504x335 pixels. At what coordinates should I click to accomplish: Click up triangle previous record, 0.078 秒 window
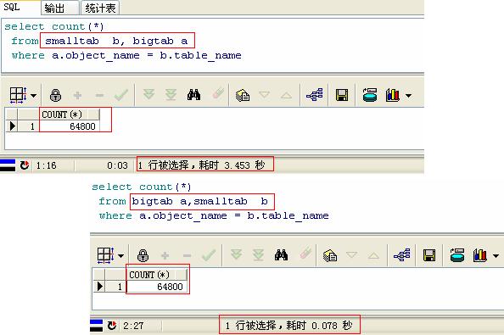tap(373, 255)
